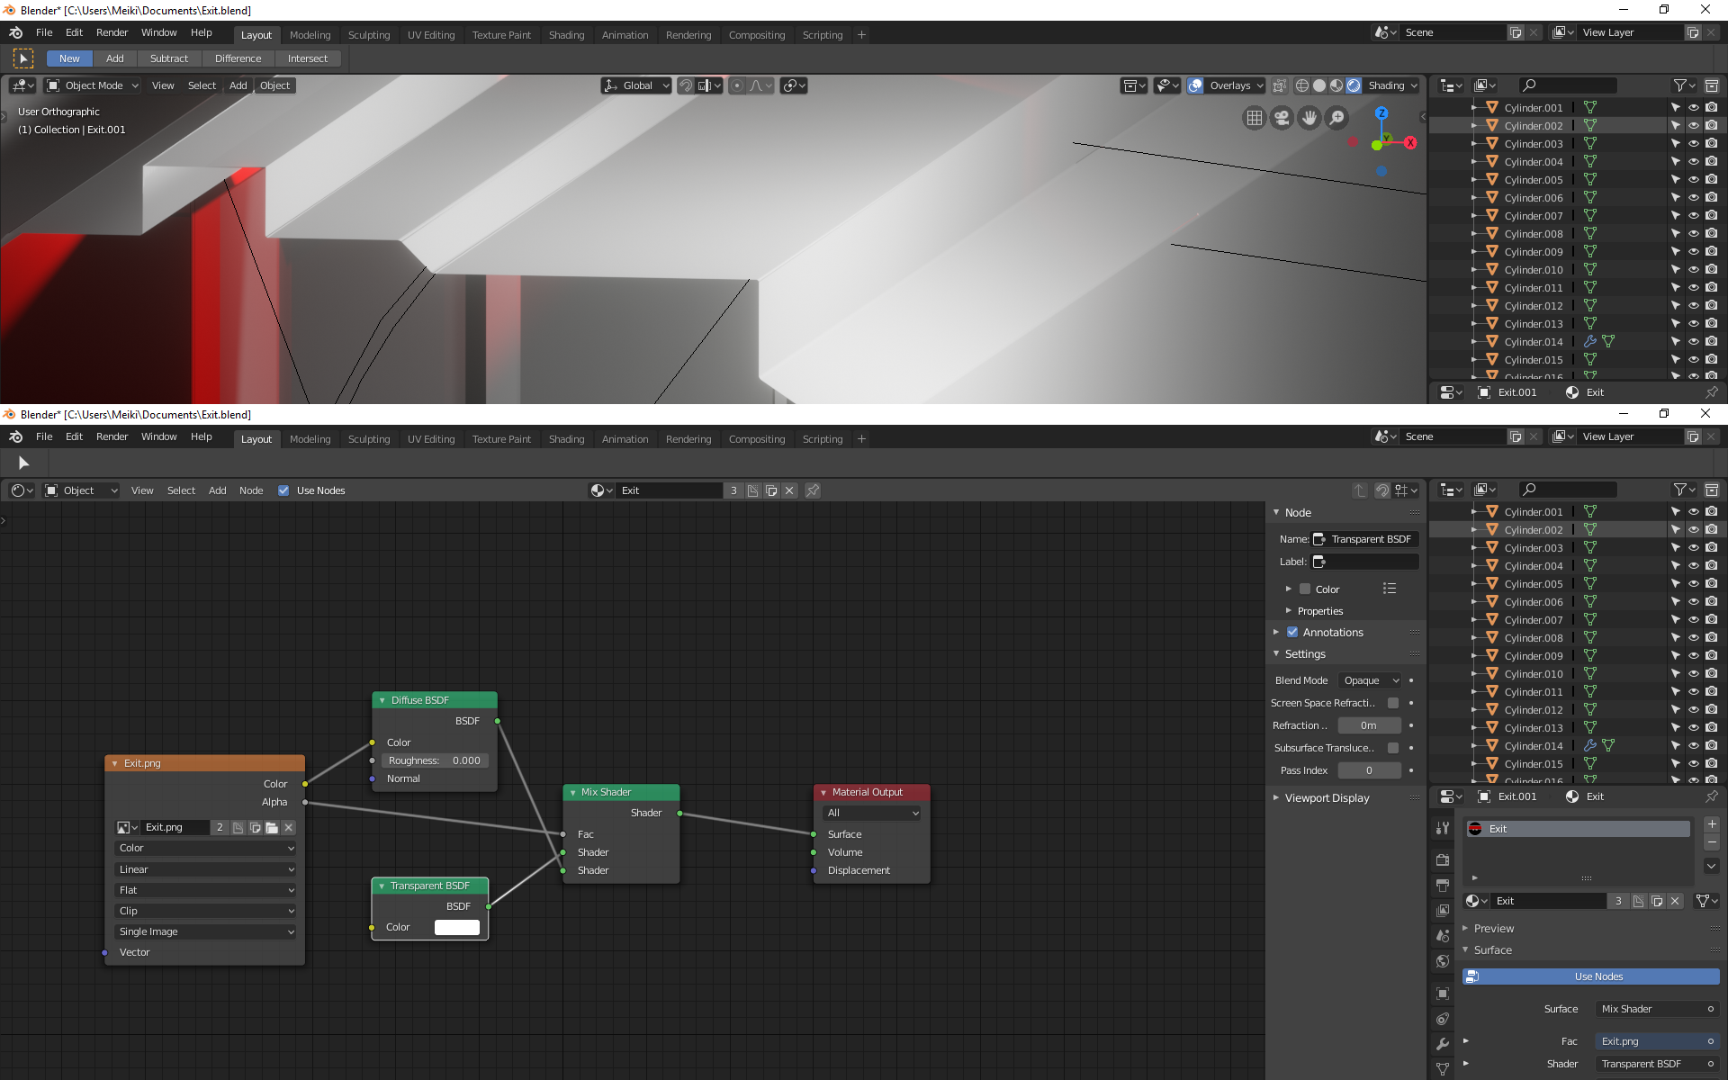Hide Cylinder.010 with its eye icon in the bottom outliner
This screenshot has height=1080, width=1728.
pyautogui.click(x=1694, y=674)
